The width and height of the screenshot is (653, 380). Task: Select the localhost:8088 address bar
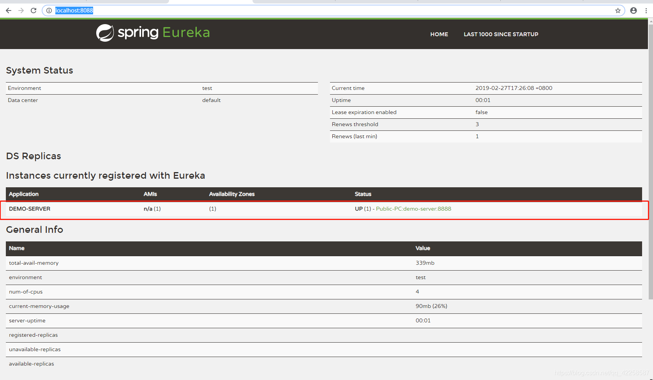click(334, 11)
